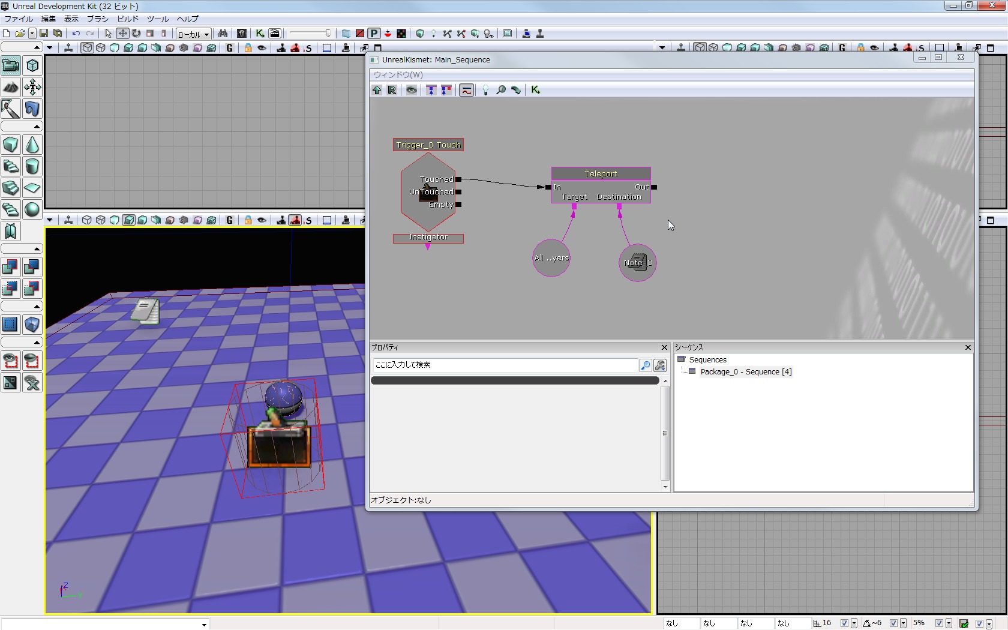Open the drag grid size dropdown arrow
The height and width of the screenshot is (630, 1008).
tap(854, 623)
